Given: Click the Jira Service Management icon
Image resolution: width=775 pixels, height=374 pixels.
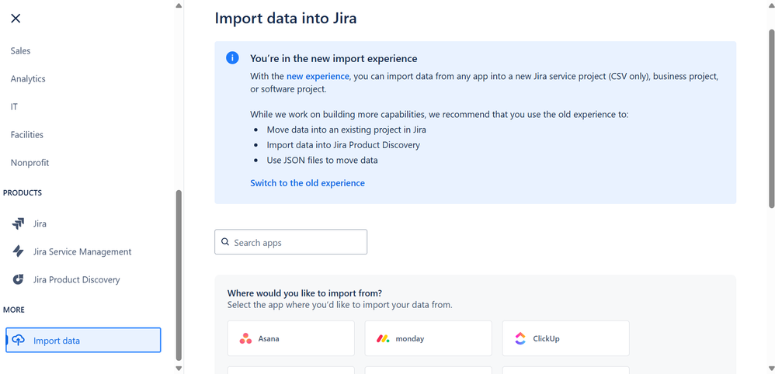Looking at the screenshot, I should coord(19,251).
